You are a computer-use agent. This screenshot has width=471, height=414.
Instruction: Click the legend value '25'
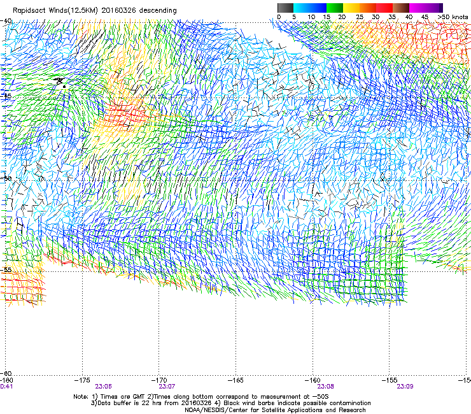tap(360, 17)
